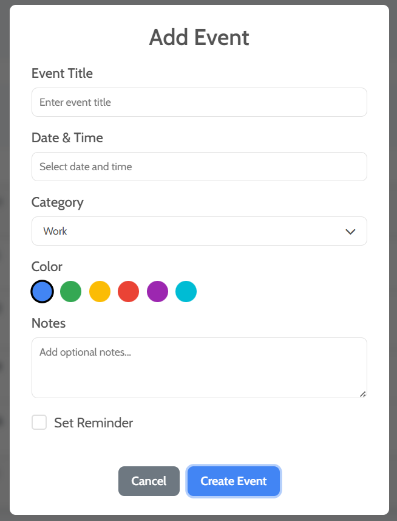
Task: Select the green color swatch
Action: pyautogui.click(x=70, y=291)
